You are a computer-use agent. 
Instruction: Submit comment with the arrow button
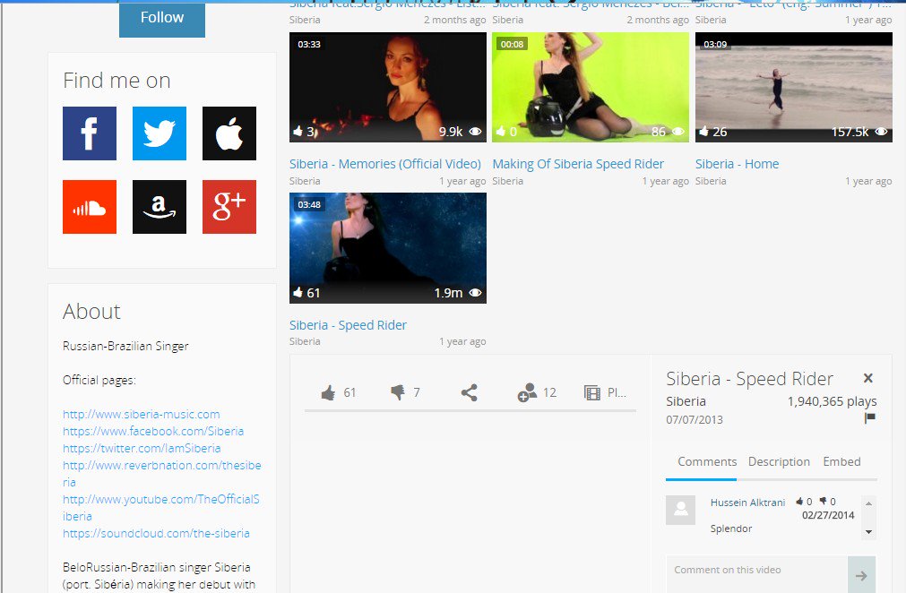pos(861,575)
